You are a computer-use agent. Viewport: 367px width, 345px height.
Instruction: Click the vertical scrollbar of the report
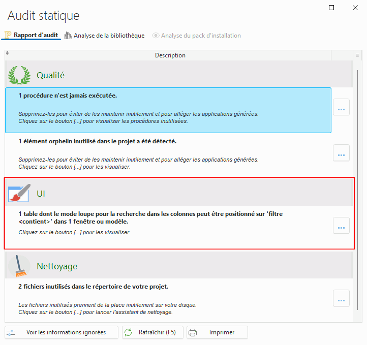click(357, 190)
